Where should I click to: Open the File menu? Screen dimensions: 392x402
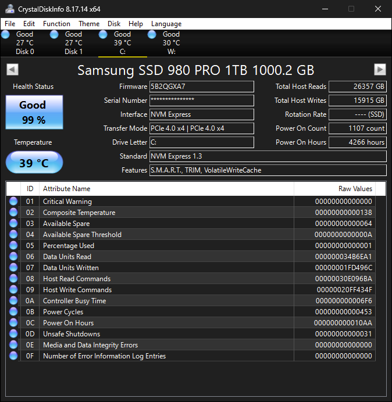(10, 24)
